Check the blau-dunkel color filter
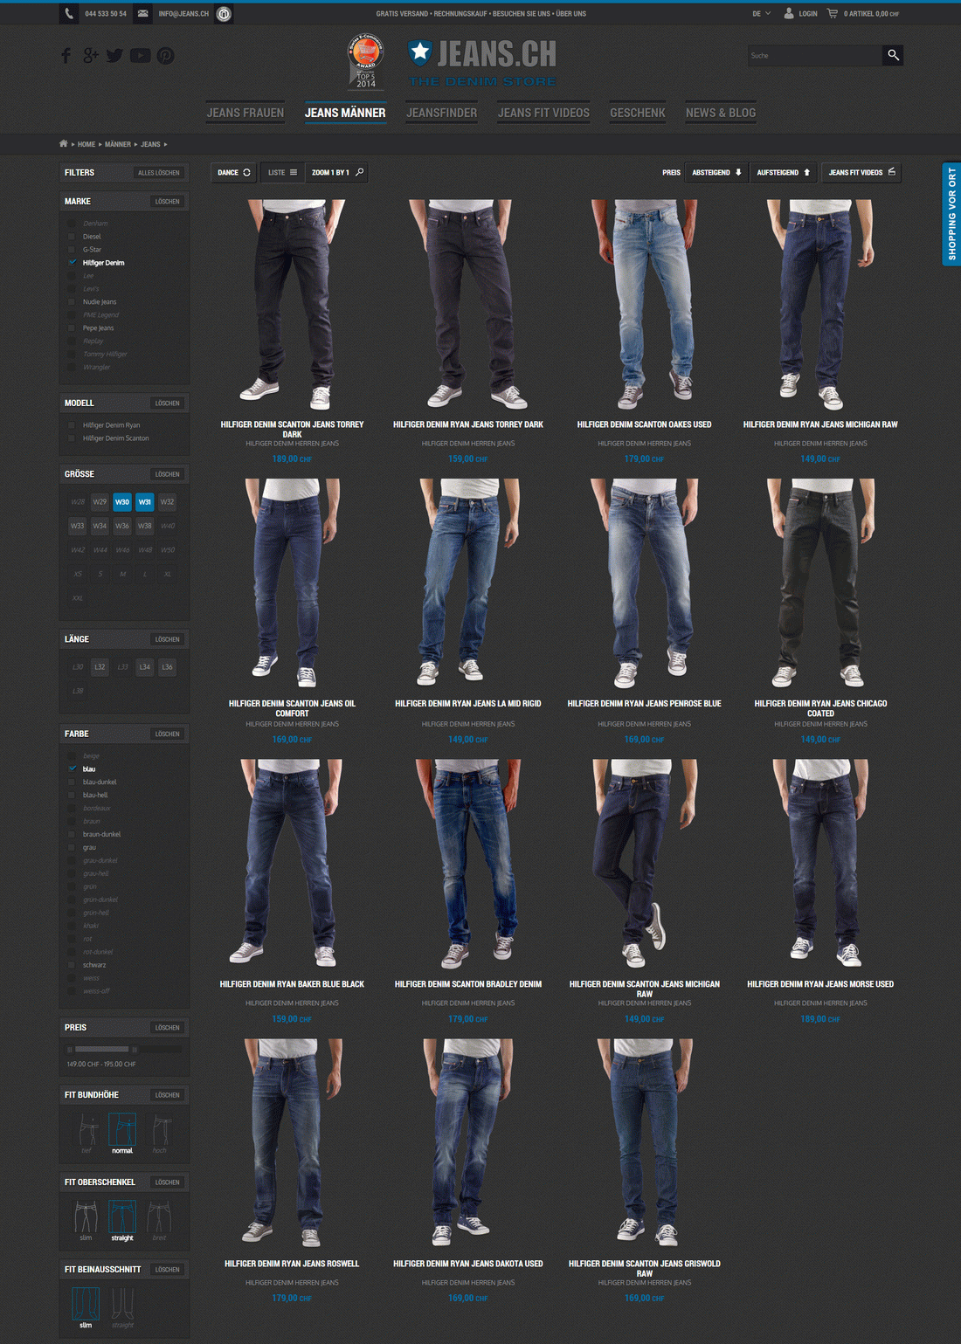The height and width of the screenshot is (1344, 961). 72,782
